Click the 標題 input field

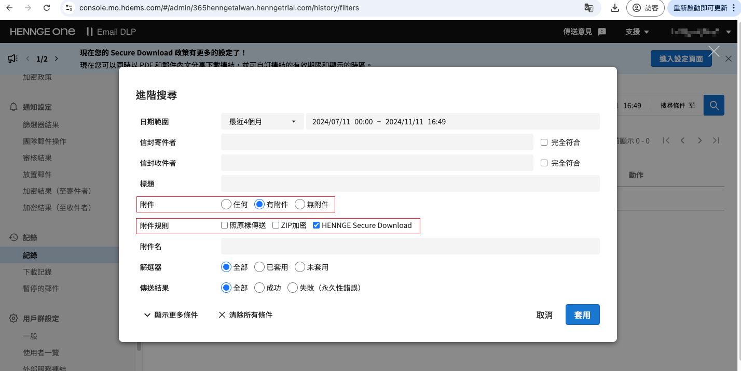[x=410, y=183]
